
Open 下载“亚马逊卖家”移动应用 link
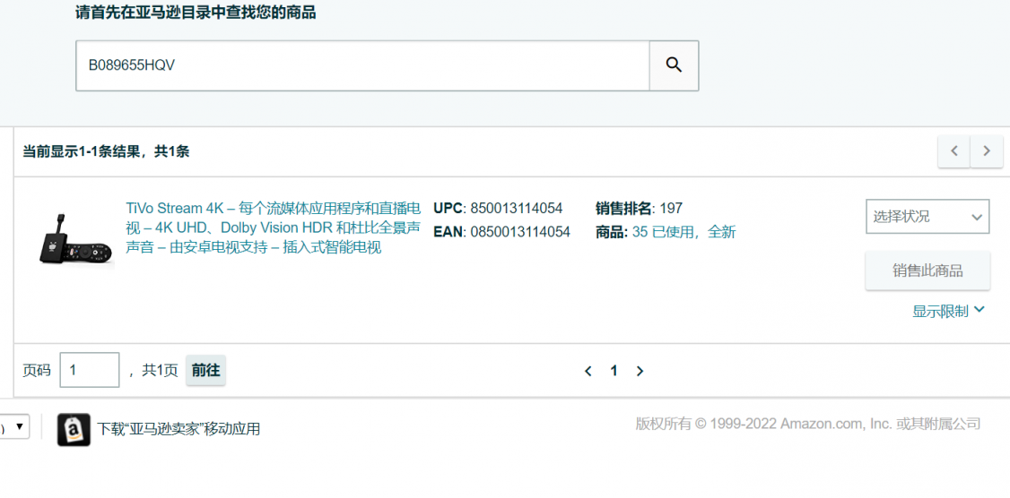[x=178, y=429]
